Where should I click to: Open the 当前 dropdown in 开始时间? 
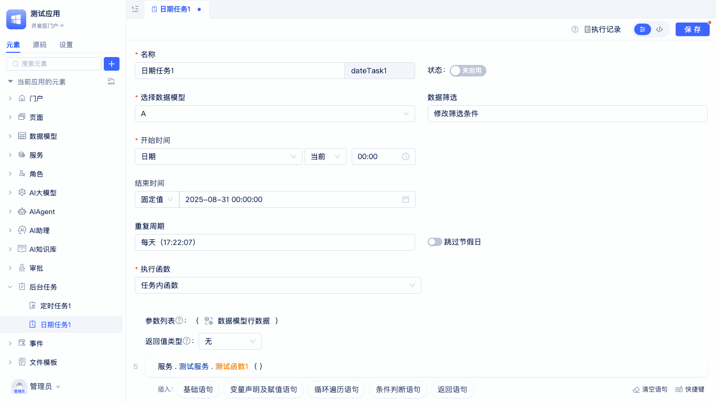(326, 157)
